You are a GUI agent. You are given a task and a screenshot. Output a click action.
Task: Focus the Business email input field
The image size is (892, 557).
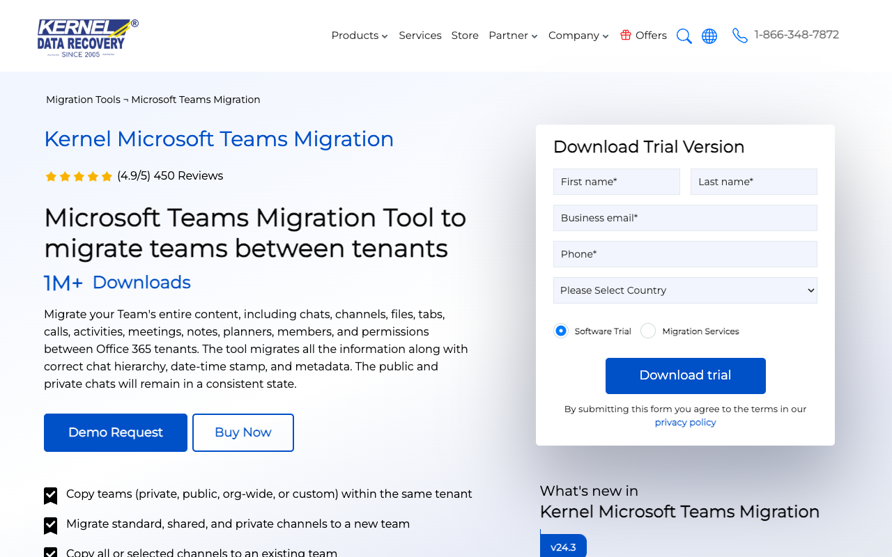point(685,218)
